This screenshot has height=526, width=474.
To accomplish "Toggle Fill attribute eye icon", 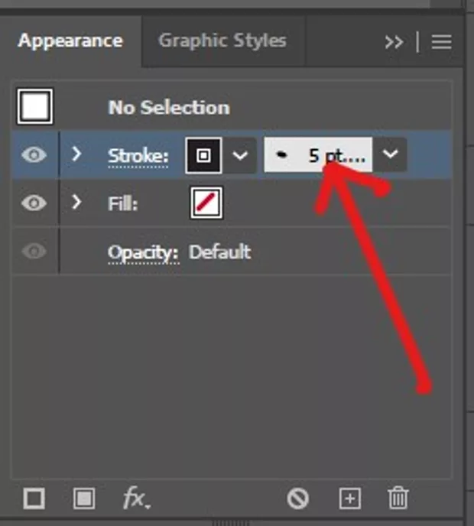I will [34, 203].
